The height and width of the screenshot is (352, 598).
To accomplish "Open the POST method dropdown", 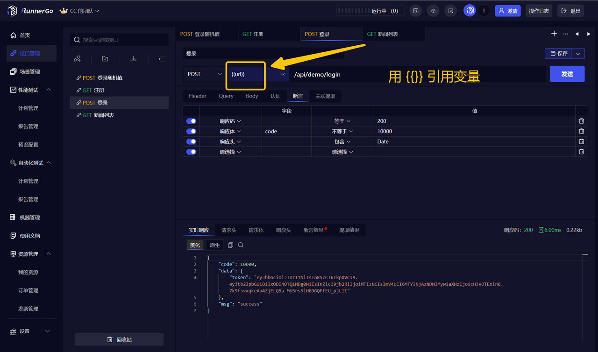I will pos(204,74).
